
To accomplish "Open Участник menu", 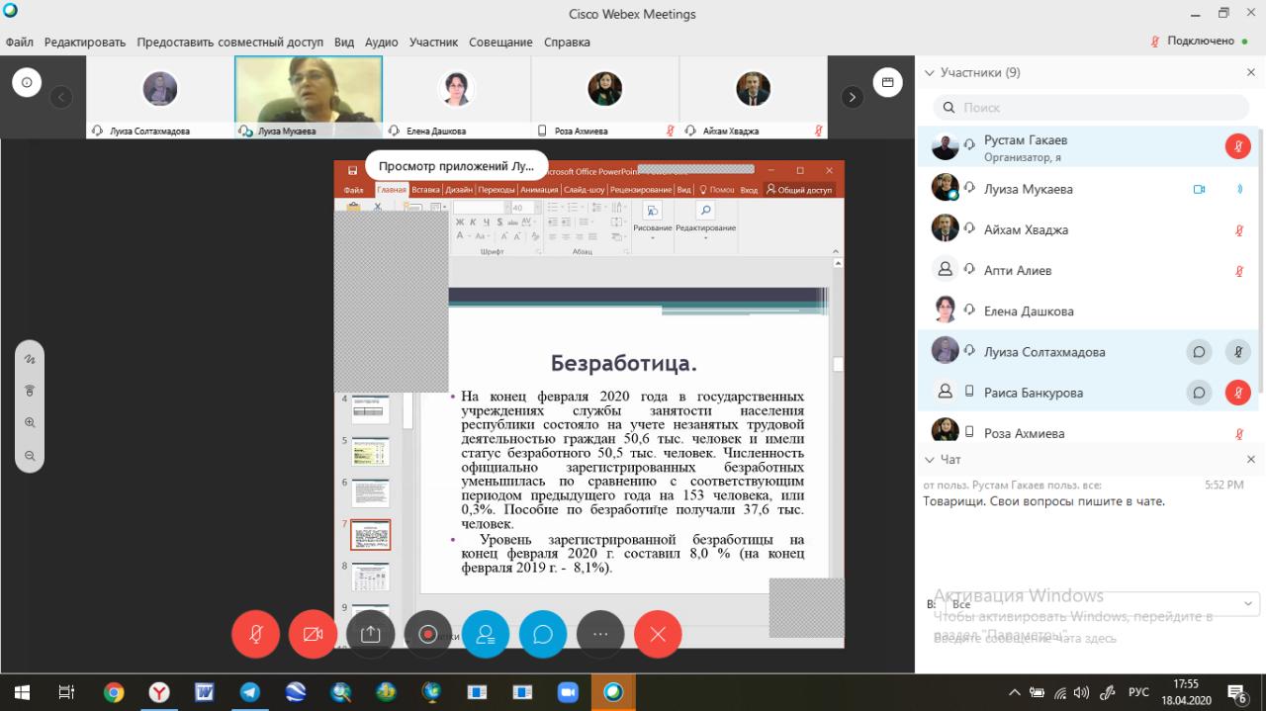I will tap(433, 42).
